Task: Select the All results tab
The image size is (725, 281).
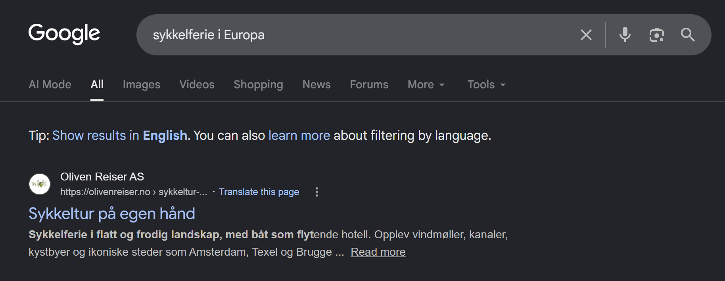Action: pyautogui.click(x=97, y=84)
